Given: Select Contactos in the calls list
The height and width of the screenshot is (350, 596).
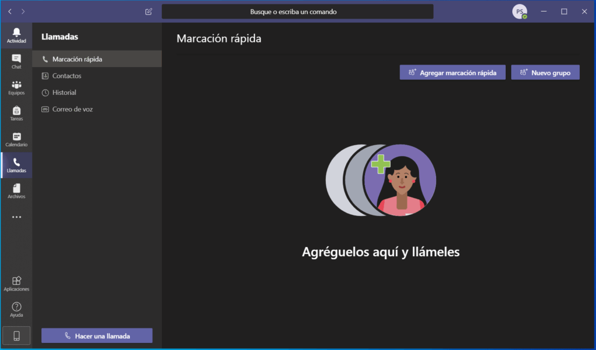Looking at the screenshot, I should tap(66, 76).
